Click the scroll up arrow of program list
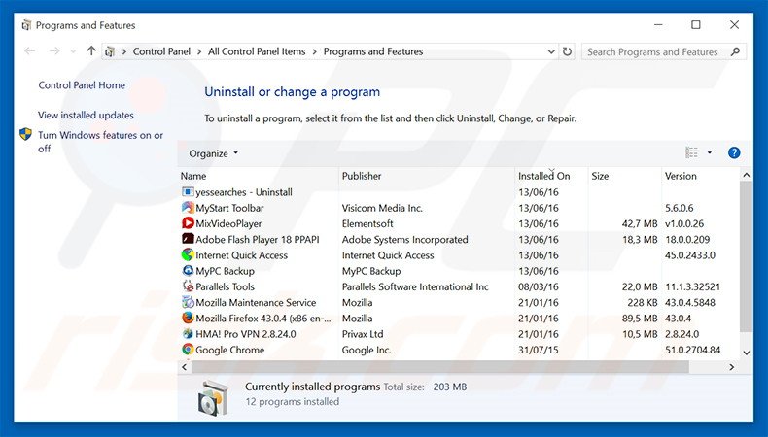This screenshot has width=768, height=437. point(746,175)
